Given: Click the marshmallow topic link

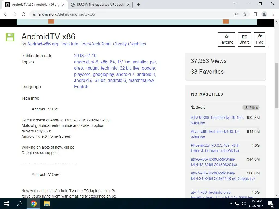Looking at the screenshot, I should pyautogui.click(x=141, y=81).
